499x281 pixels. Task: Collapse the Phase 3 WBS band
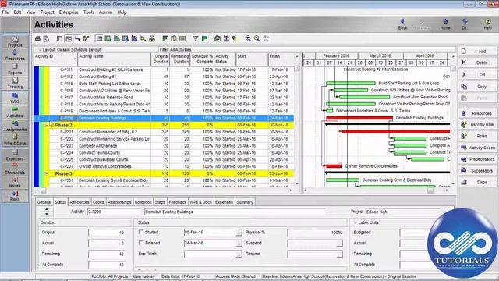pyautogui.click(x=47, y=173)
